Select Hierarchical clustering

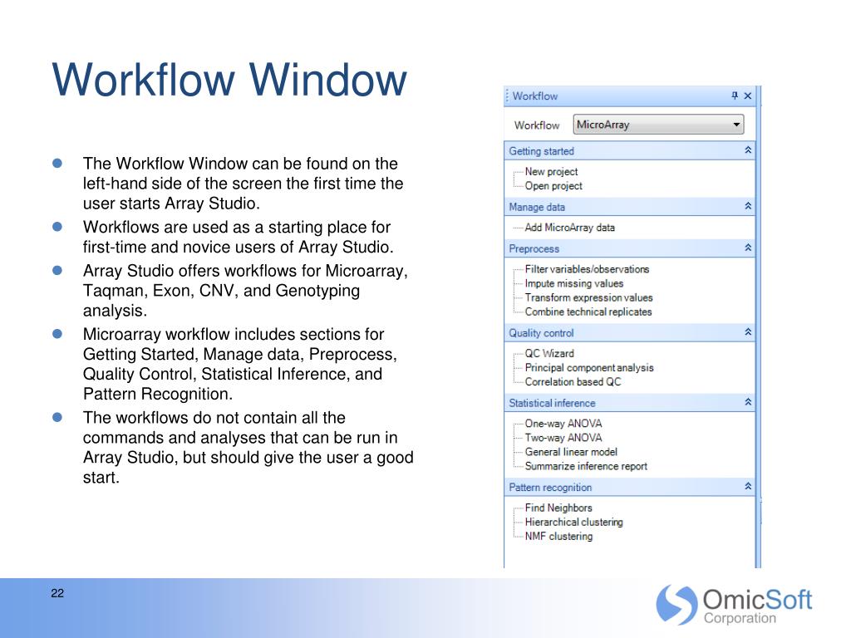573,522
